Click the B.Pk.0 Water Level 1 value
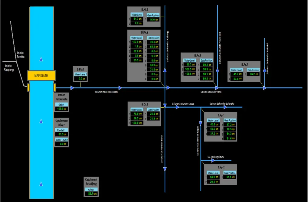This screenshot has width=308, height=202. tap(80, 79)
